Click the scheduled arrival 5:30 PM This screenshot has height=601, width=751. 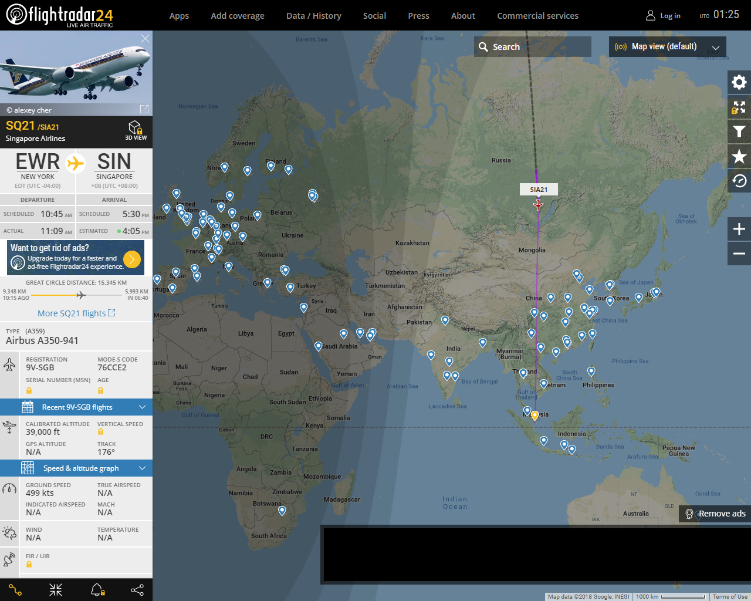tap(136, 214)
